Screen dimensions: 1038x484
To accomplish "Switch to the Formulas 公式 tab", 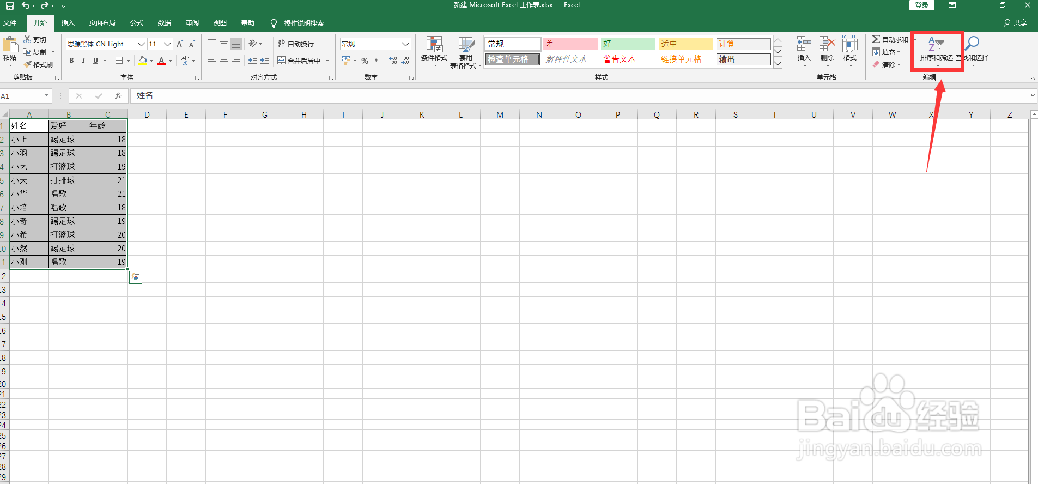I will (137, 23).
